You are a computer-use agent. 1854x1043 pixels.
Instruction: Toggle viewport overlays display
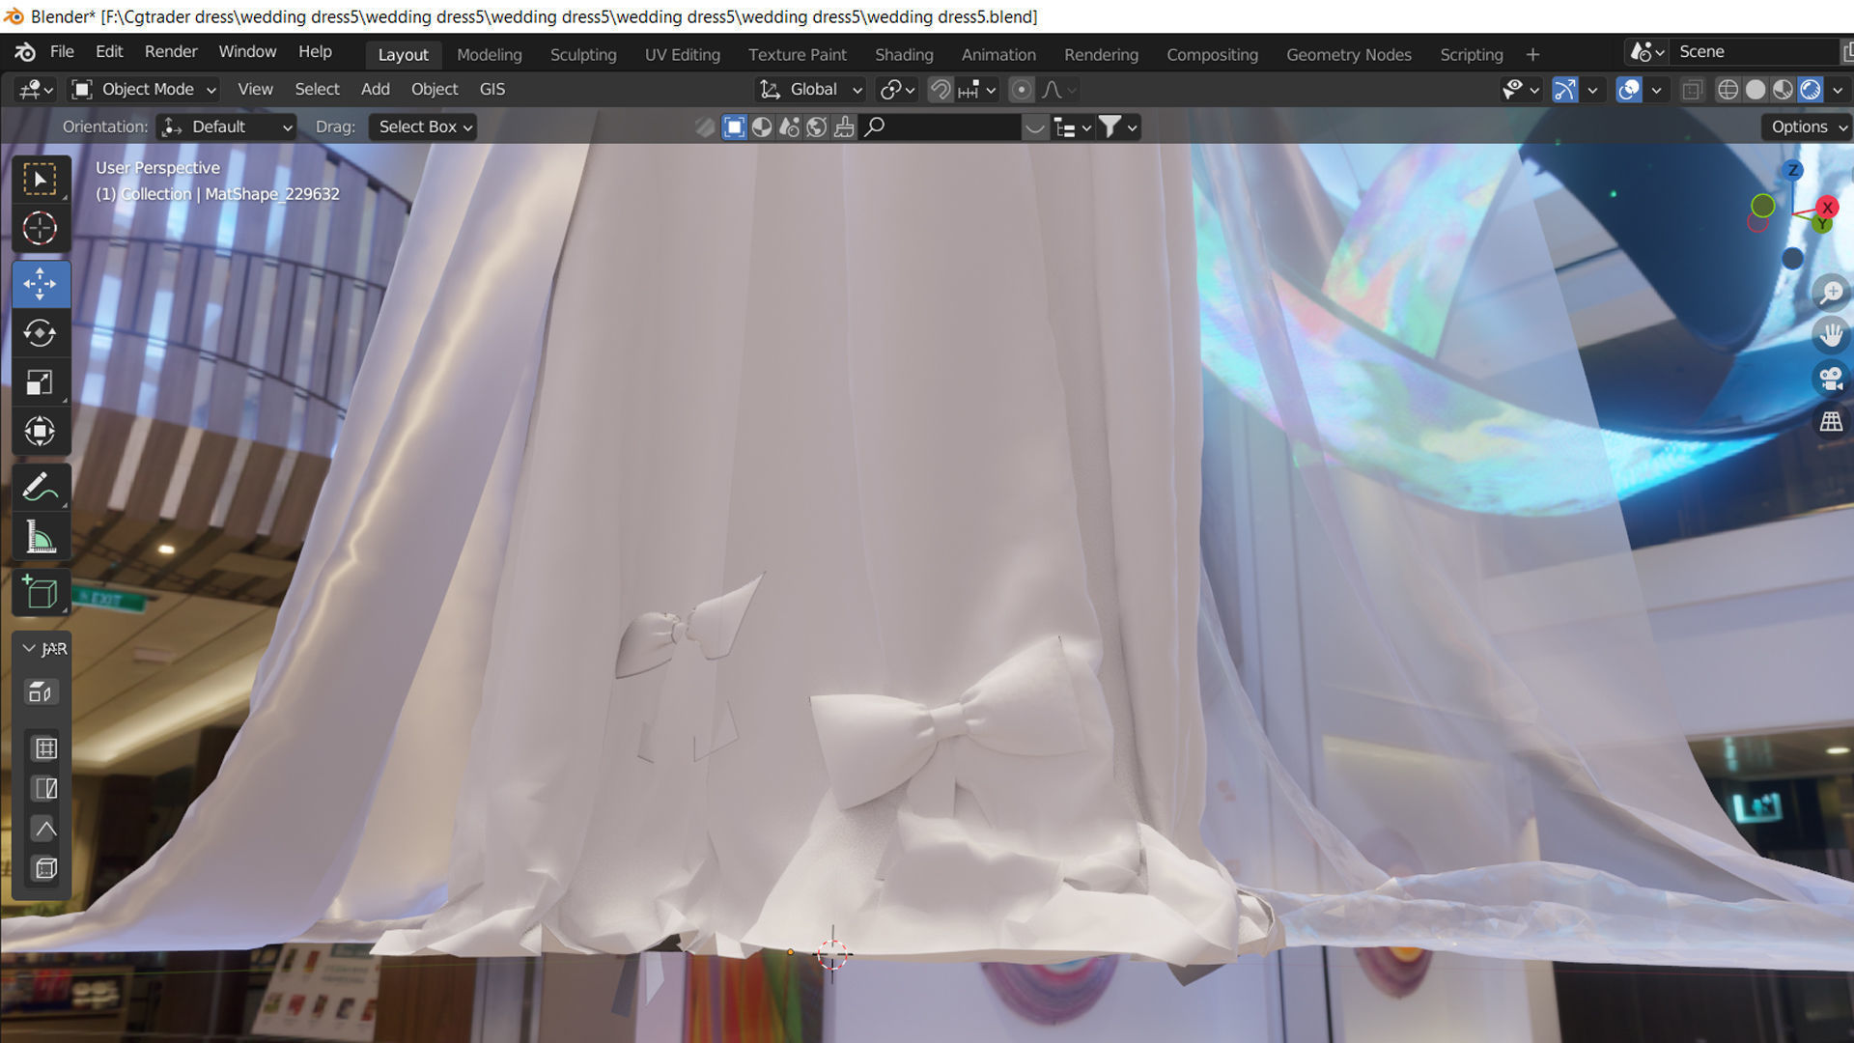coord(1628,90)
